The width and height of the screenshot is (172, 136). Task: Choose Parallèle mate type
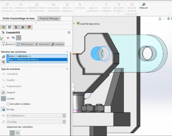pos(8,80)
